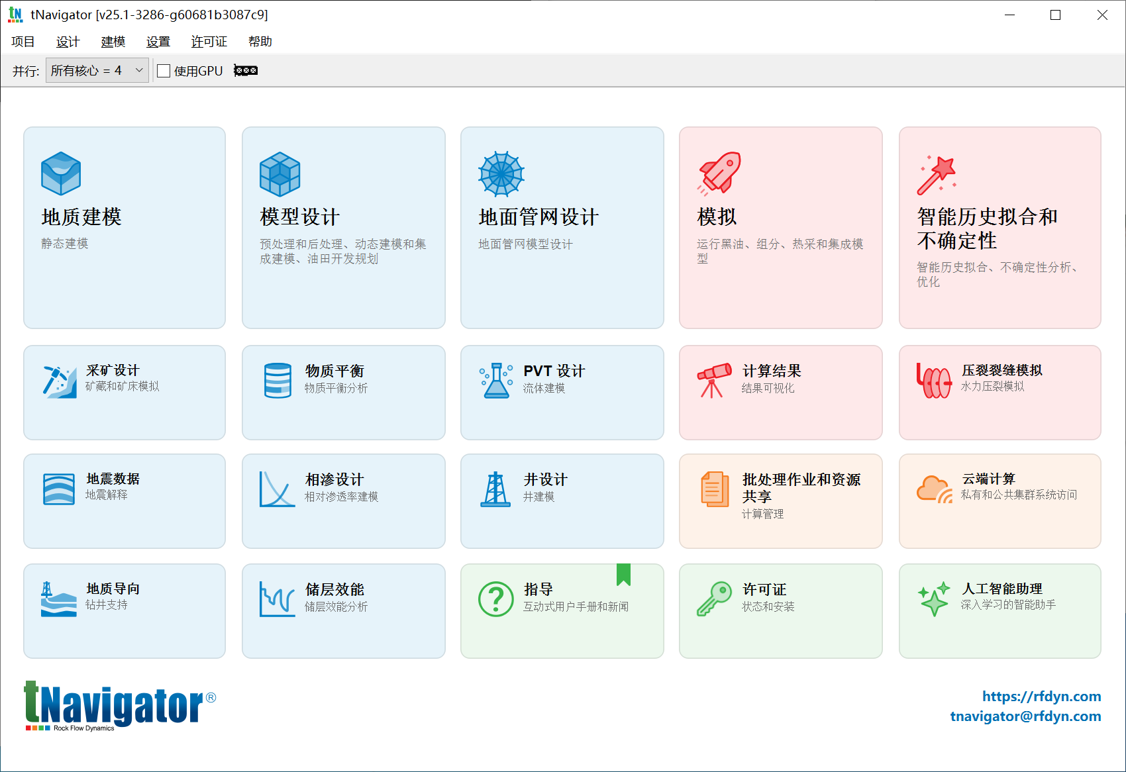1126x772 pixels.
Task: Click the 采矿设计 pickaxe icon
Action: 60,381
